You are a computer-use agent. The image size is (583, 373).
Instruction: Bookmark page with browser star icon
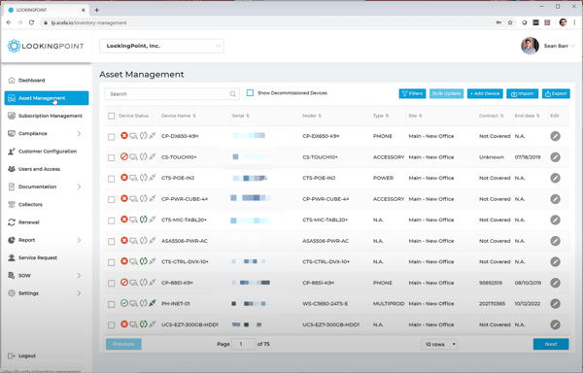[510, 22]
